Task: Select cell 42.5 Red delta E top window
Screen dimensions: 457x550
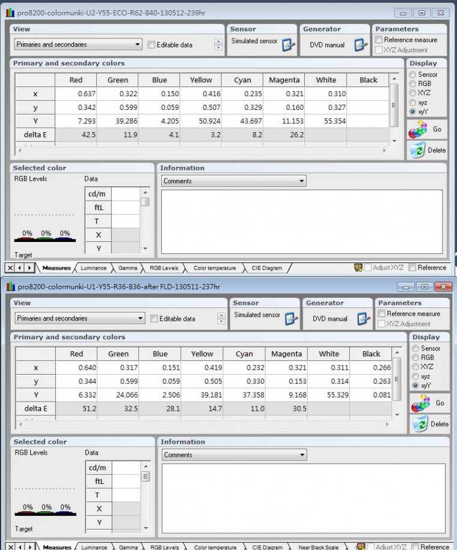Action: pos(76,134)
